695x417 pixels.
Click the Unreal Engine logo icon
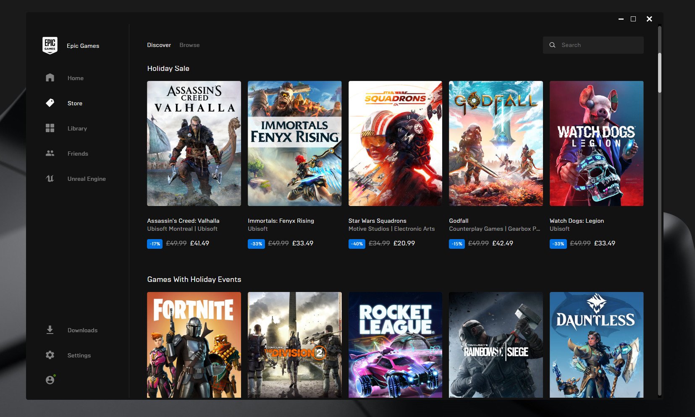pos(50,178)
